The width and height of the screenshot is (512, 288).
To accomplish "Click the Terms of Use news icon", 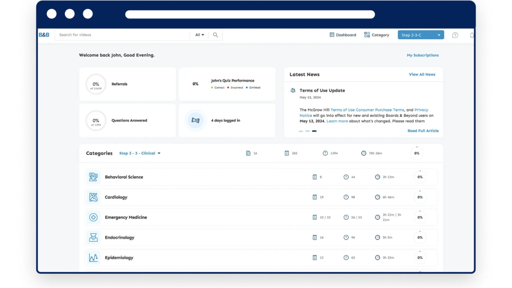I will [x=293, y=90].
